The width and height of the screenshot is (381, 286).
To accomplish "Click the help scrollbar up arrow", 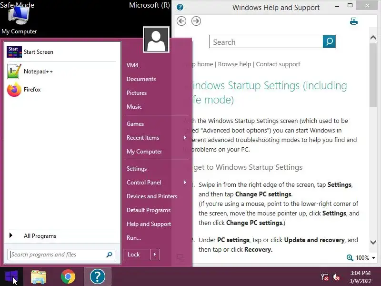I will (373, 38).
